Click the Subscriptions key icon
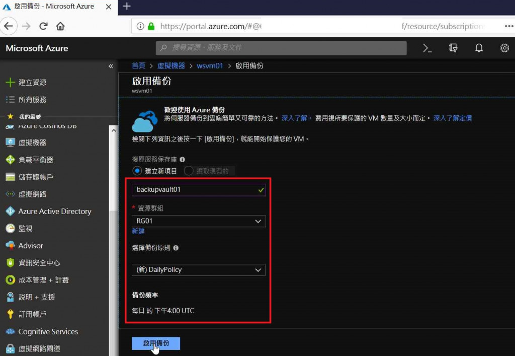Viewport: 515px width, 356px height. pos(10,314)
